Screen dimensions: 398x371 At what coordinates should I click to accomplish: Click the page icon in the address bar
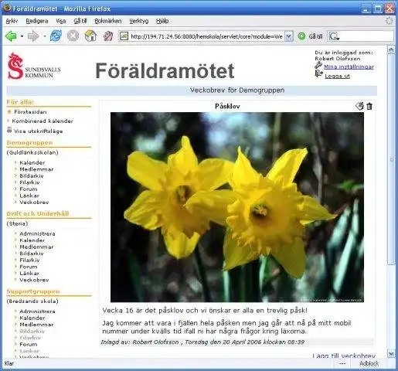(124, 36)
